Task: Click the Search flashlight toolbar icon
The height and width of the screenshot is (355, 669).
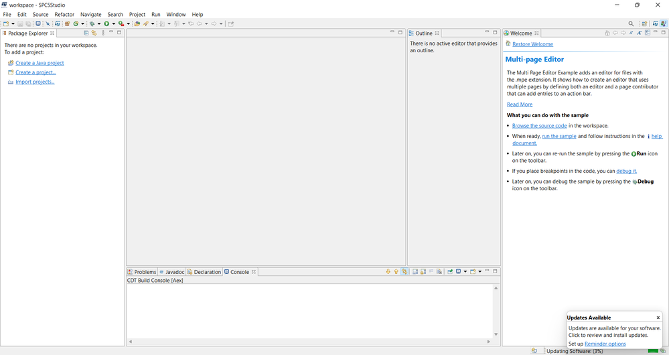Action: coord(146,24)
